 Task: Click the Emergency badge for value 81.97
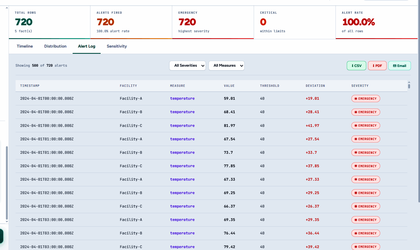click(x=365, y=126)
